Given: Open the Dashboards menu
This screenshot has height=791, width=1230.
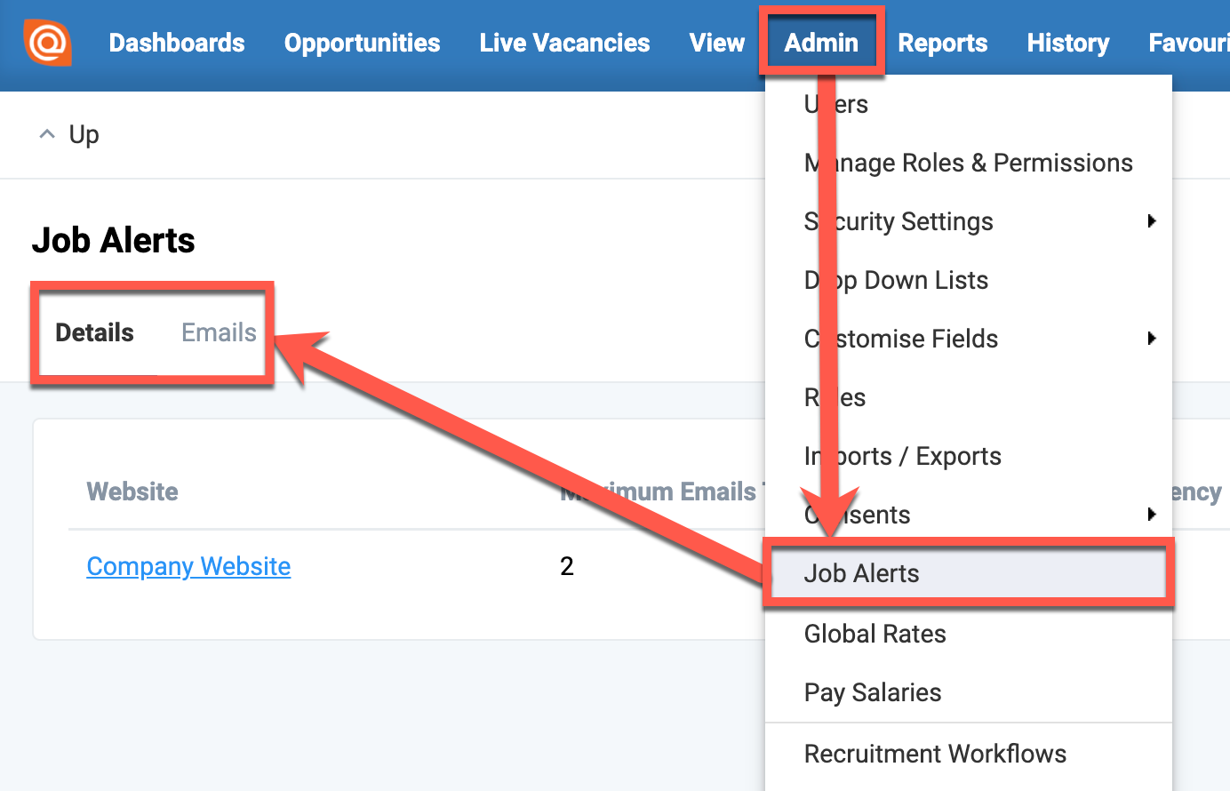Looking at the screenshot, I should (x=176, y=43).
